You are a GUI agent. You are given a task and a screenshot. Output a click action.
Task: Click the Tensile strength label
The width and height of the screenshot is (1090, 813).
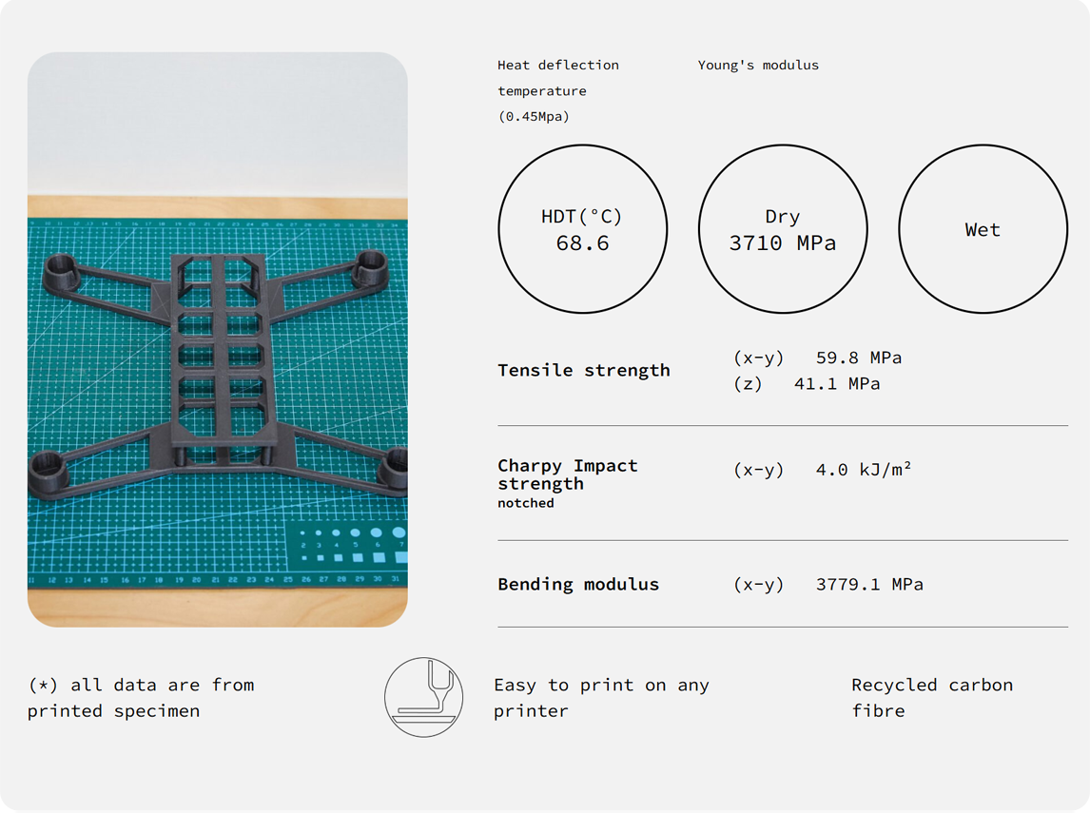click(583, 370)
